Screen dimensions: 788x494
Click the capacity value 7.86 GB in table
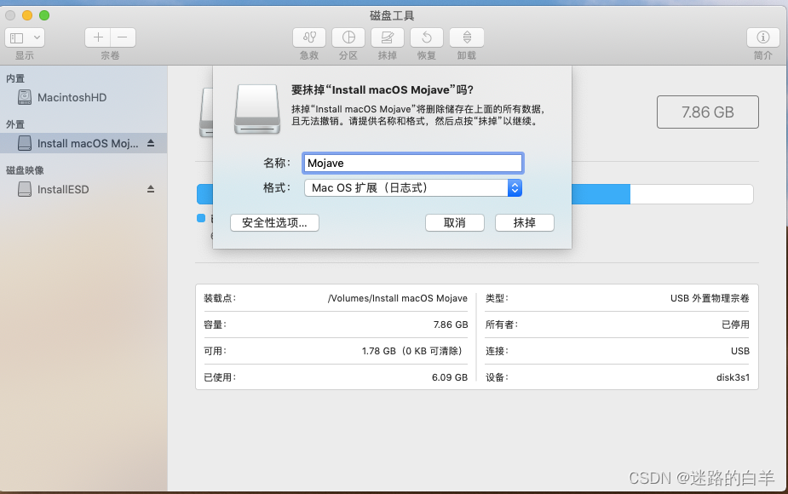click(x=451, y=325)
